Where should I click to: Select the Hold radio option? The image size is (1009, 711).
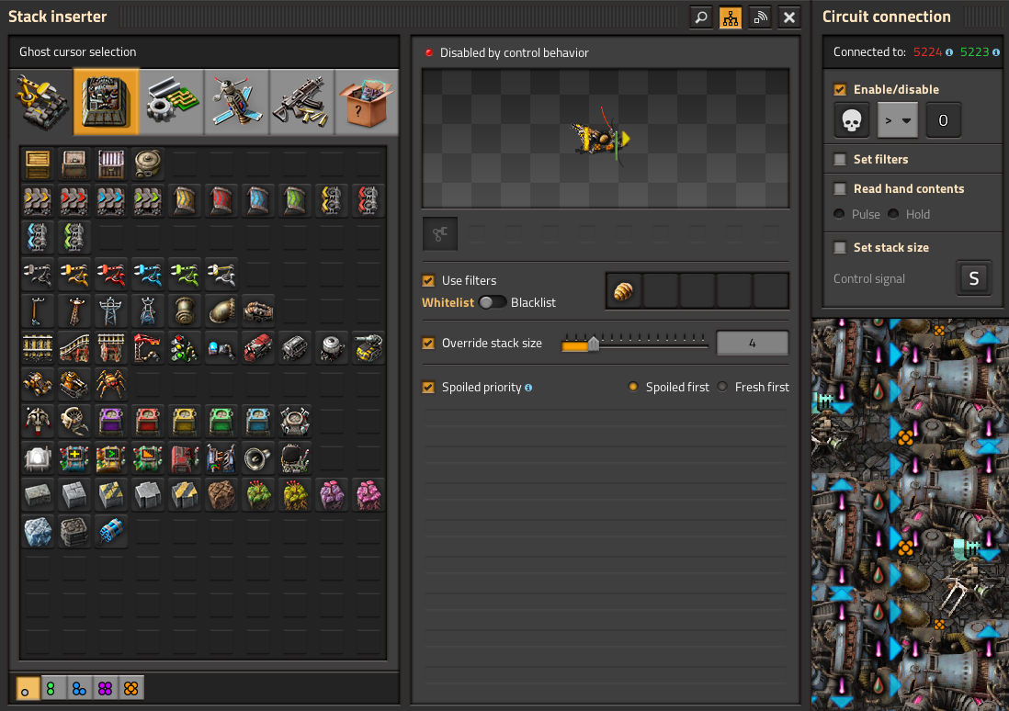[893, 214]
